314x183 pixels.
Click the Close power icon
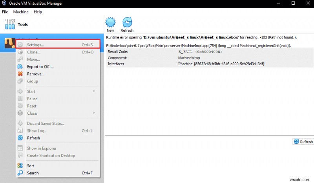[x=20, y=113]
